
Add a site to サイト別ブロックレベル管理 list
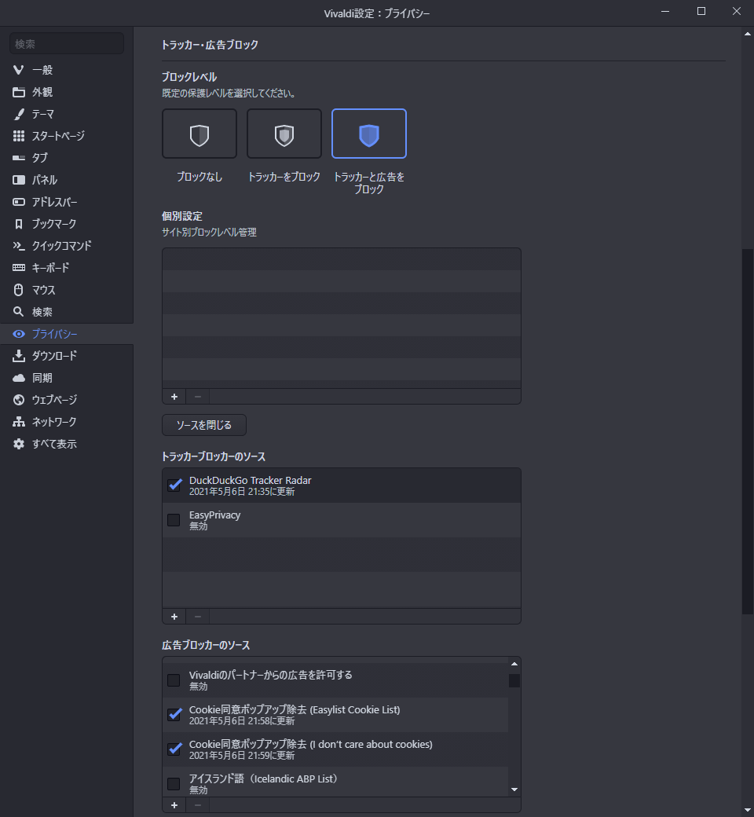coord(174,397)
